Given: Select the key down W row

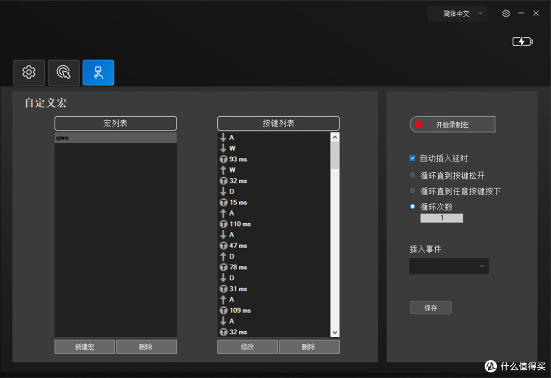Looking at the screenshot, I should tap(274, 148).
